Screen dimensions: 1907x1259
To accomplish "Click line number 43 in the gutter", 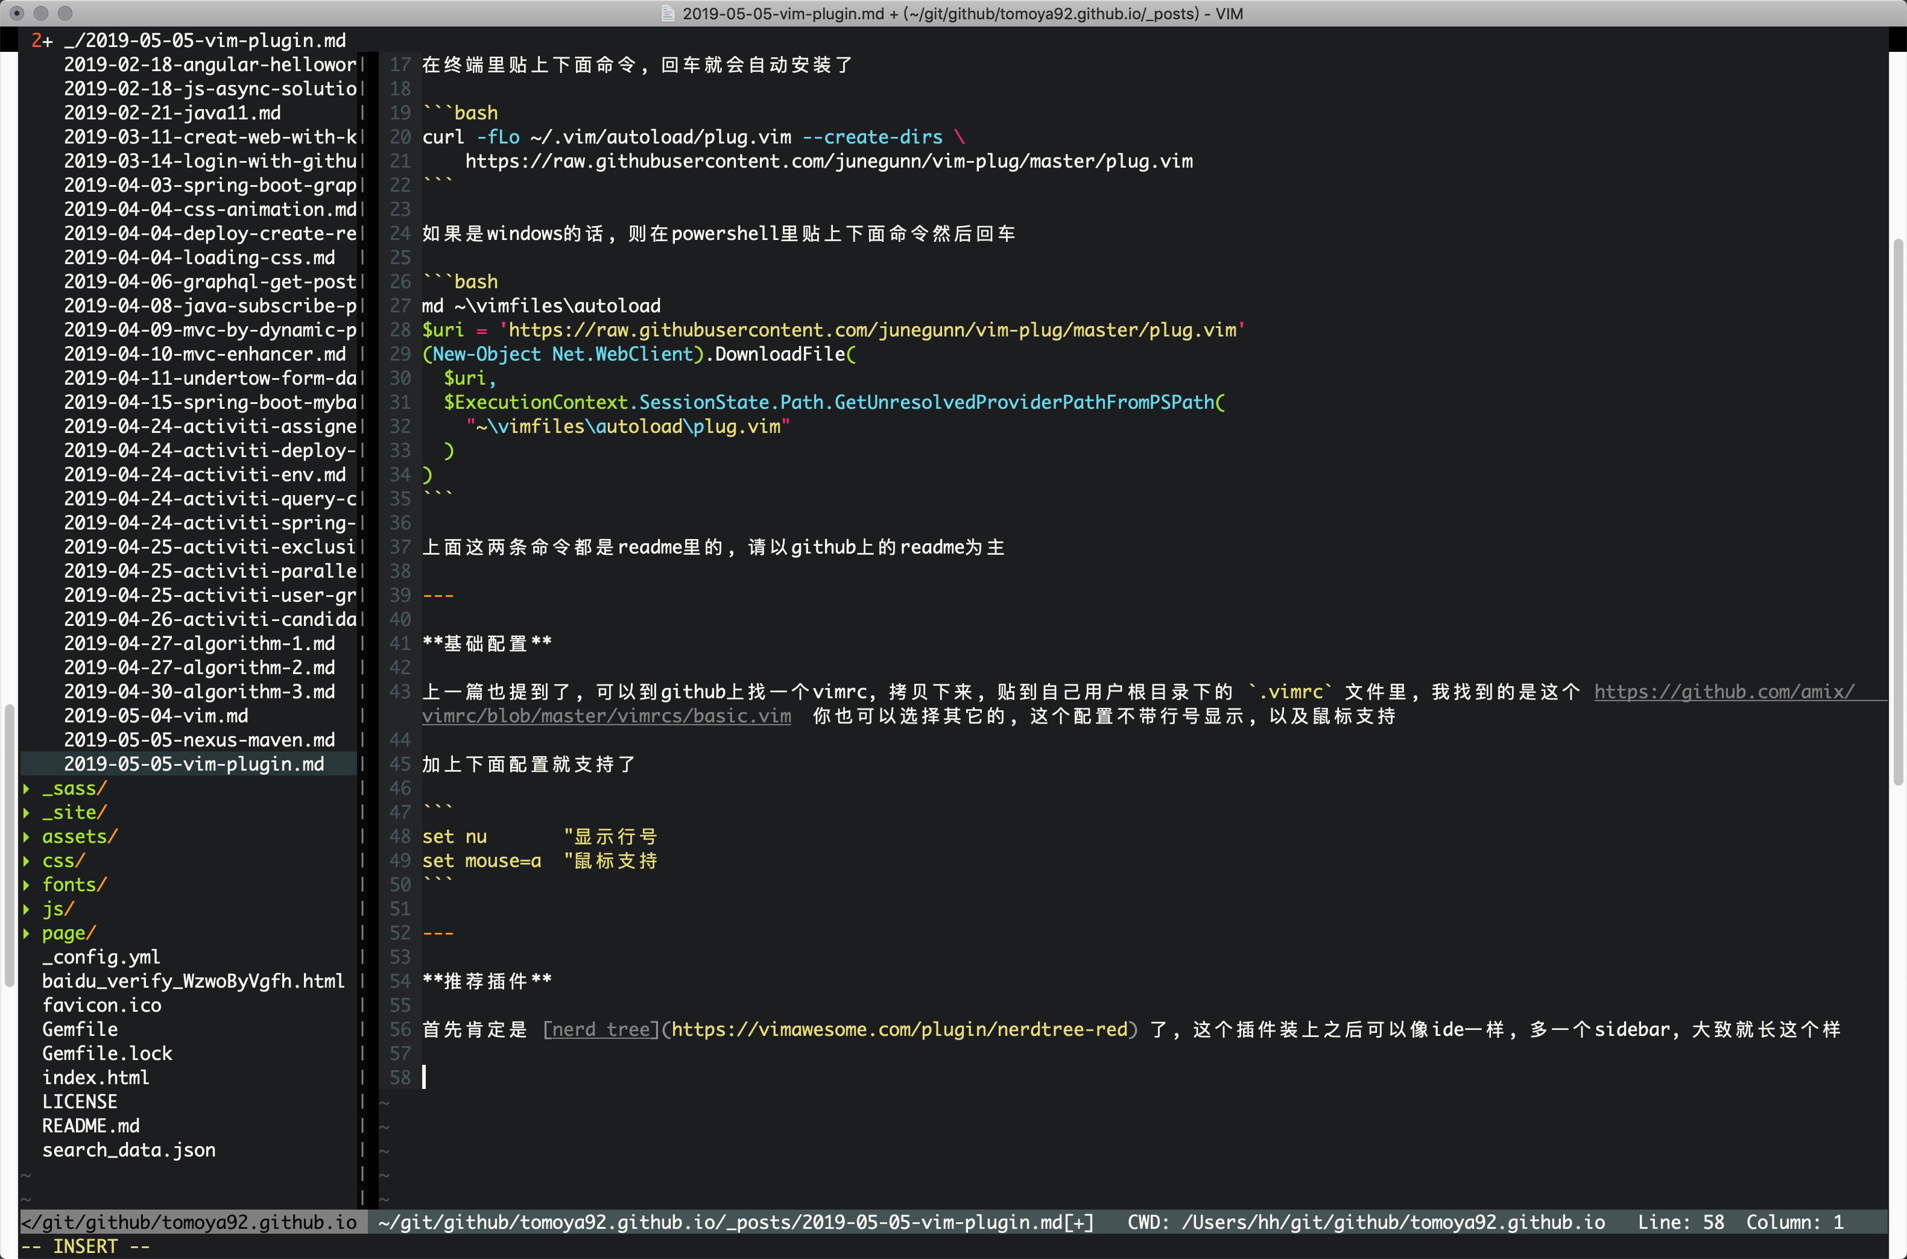I will pos(400,692).
